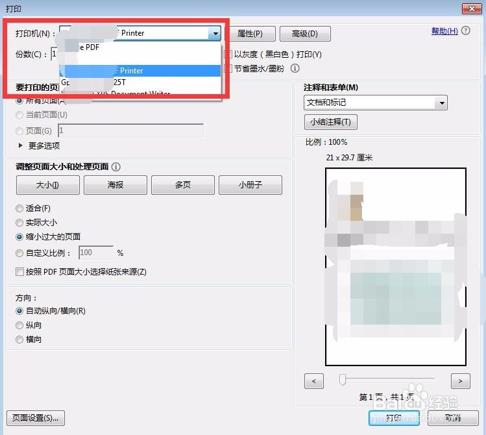Click the page preview slider handle
The height and width of the screenshot is (435, 486).
click(x=343, y=380)
